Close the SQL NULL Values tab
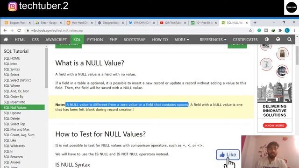The width and height of the screenshot is (299, 168). (247, 23)
